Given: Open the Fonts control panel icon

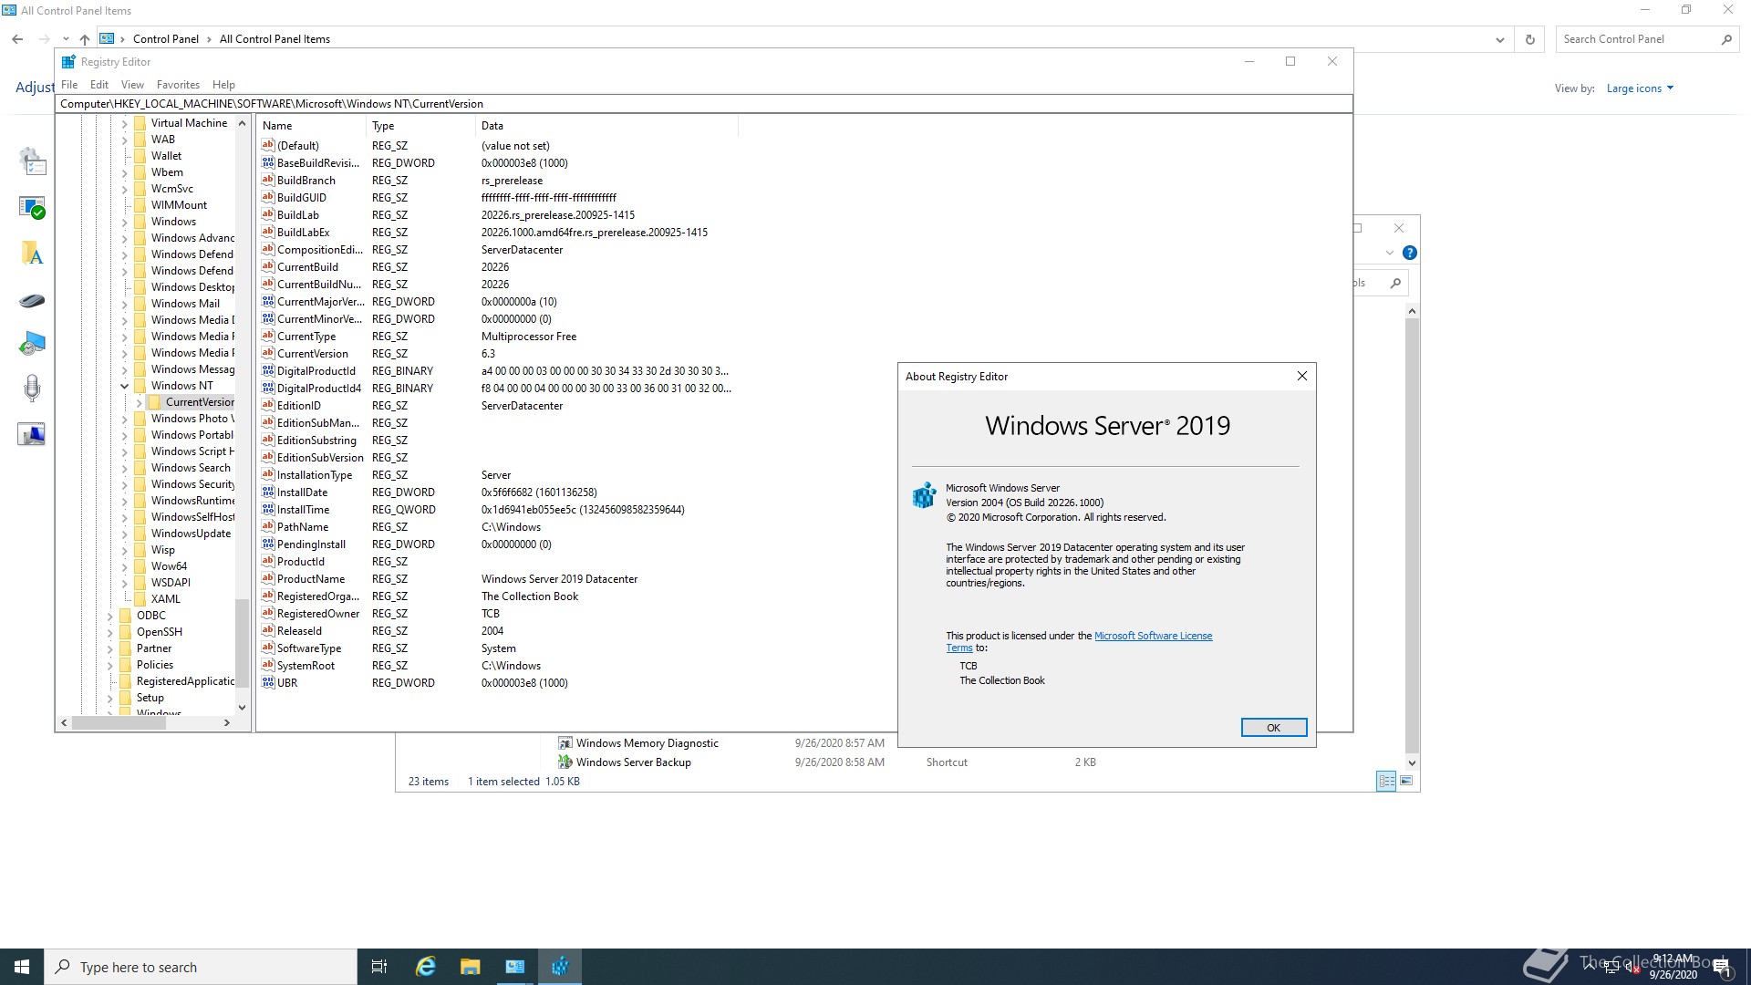Looking at the screenshot, I should 32,254.
